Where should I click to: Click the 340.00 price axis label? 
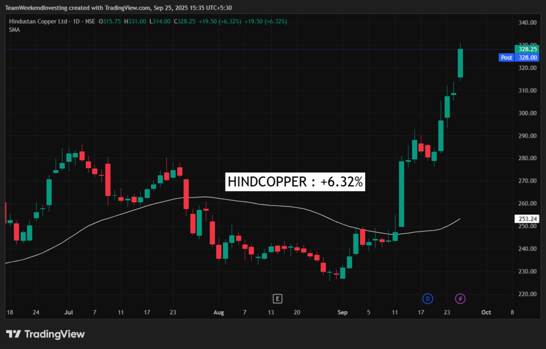pyautogui.click(x=527, y=22)
